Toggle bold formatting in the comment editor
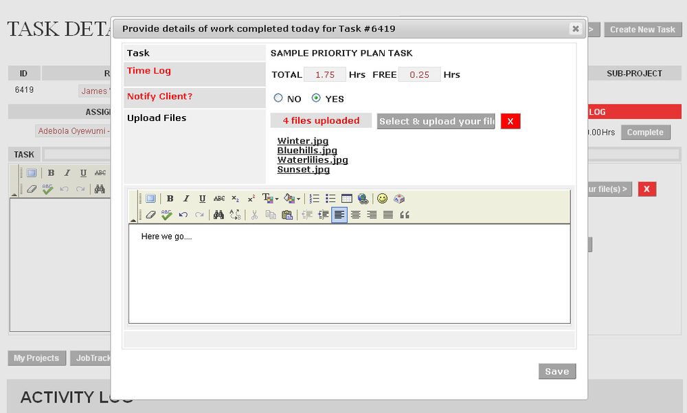687x413 pixels. pos(170,199)
